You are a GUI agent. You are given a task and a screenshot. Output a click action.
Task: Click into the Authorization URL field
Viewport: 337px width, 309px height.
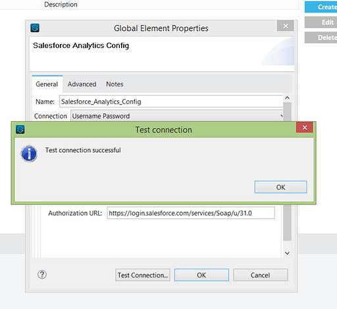click(x=191, y=213)
